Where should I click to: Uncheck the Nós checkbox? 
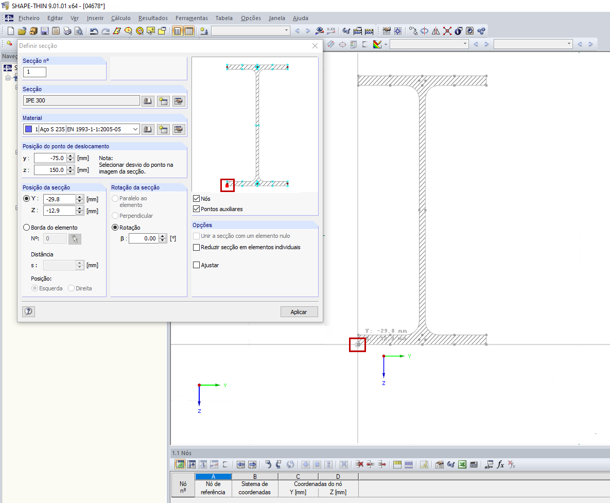pyautogui.click(x=197, y=198)
